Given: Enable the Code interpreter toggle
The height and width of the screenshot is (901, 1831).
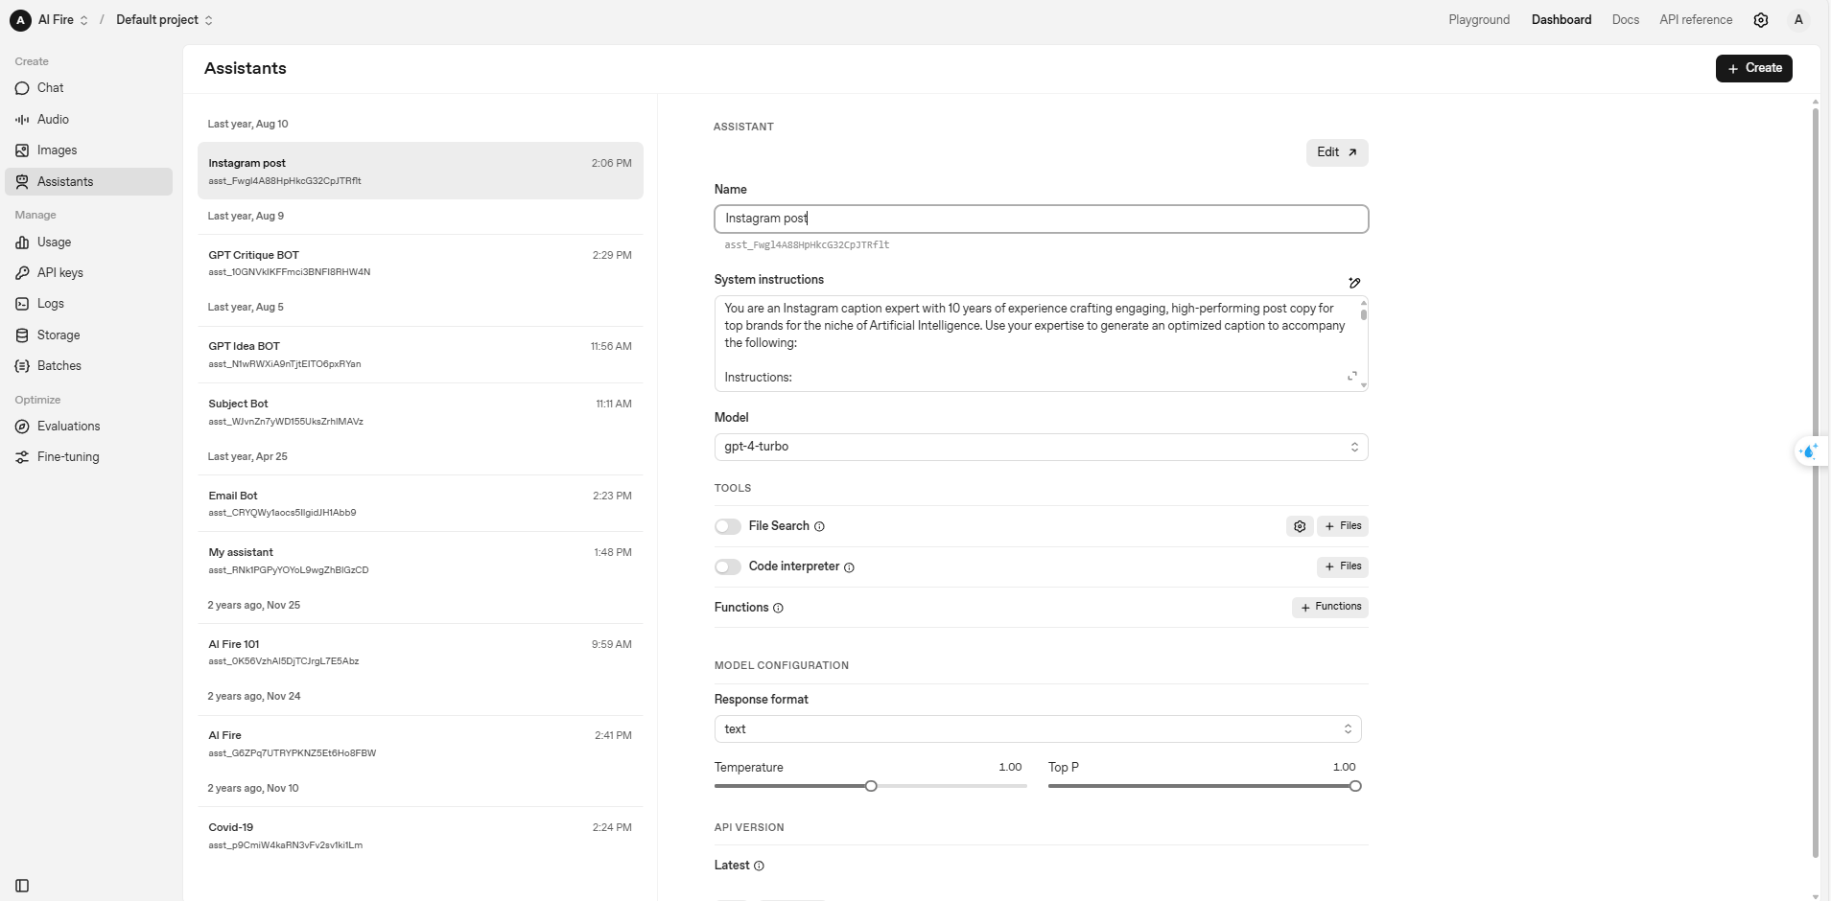Looking at the screenshot, I should [728, 567].
